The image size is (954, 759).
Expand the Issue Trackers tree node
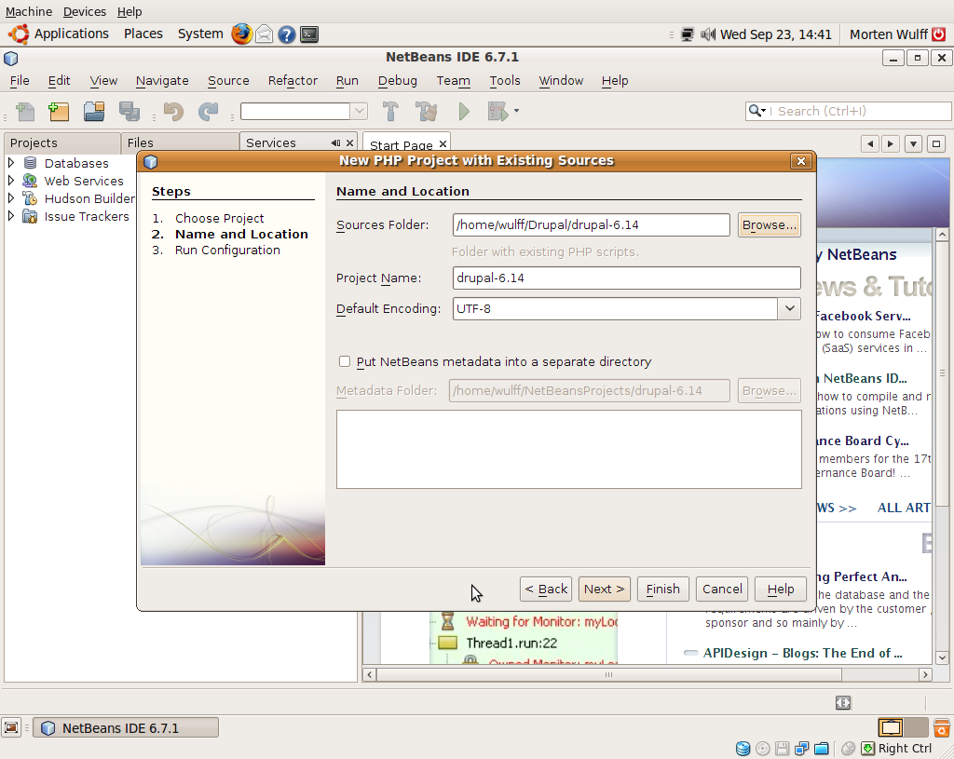pyautogui.click(x=11, y=215)
